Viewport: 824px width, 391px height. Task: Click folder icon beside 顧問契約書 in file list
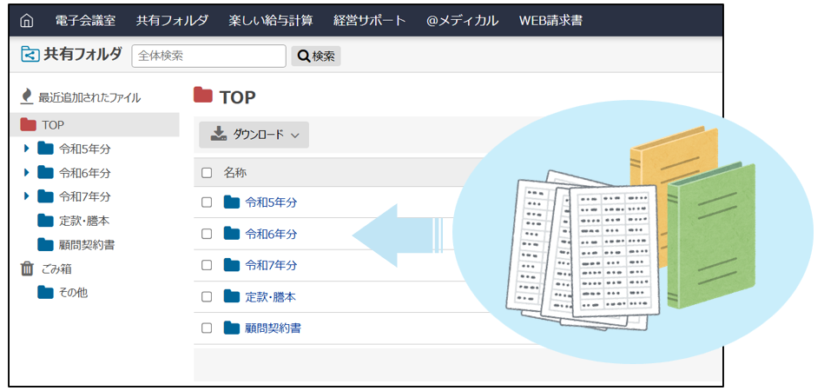(x=231, y=328)
